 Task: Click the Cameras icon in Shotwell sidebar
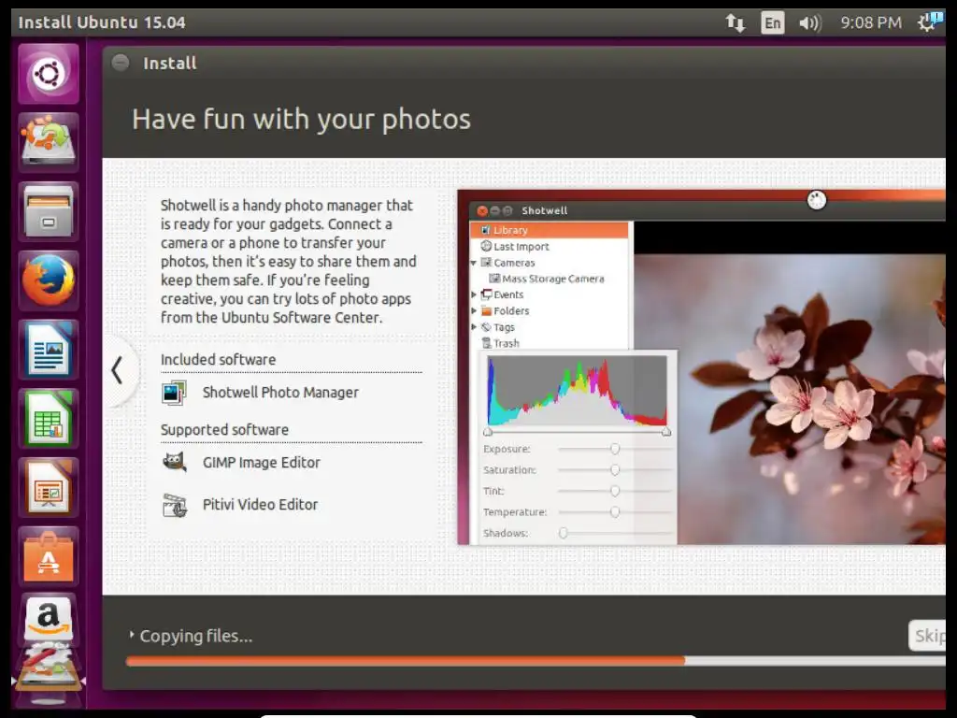pos(486,263)
